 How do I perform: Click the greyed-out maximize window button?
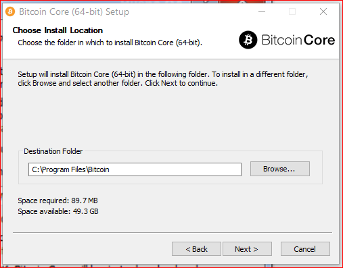coord(292,11)
